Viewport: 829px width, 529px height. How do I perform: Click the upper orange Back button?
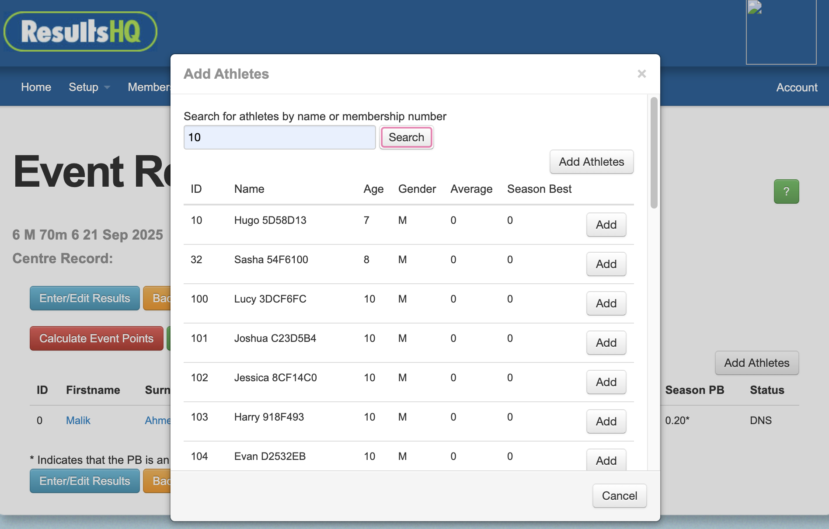[157, 298]
